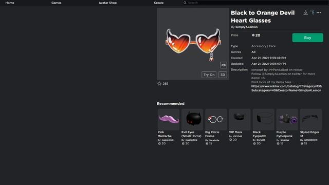Click the green Buy button
The width and height of the screenshot is (329, 185).
(x=307, y=38)
